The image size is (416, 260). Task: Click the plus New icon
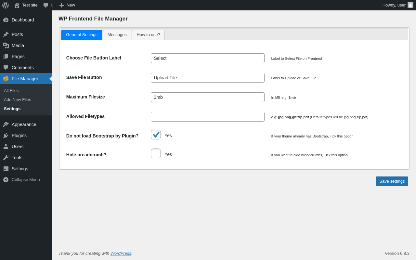pos(61,5)
